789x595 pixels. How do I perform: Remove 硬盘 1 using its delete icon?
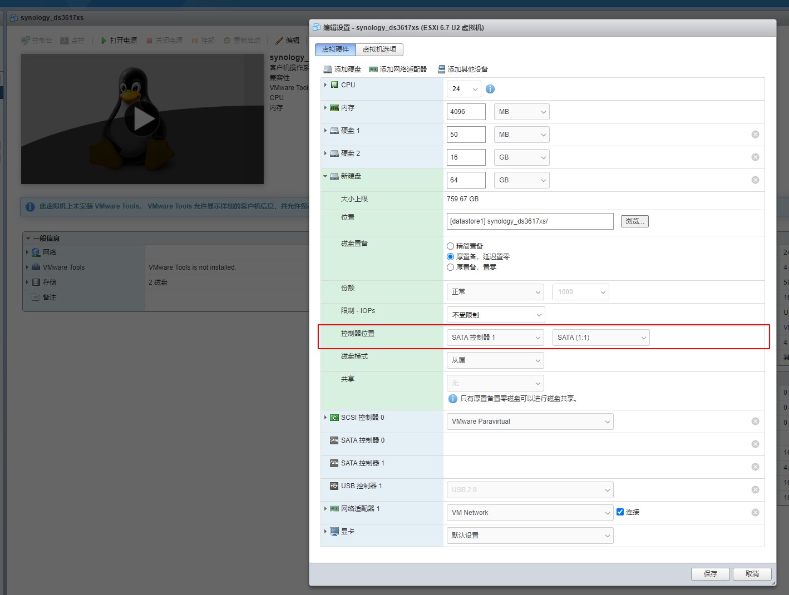click(755, 135)
